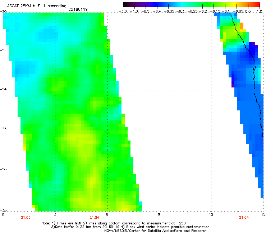The width and height of the screenshot is (266, 233).
Task: Click the longitude axis label 12
Action: pyautogui.click(x=211, y=214)
